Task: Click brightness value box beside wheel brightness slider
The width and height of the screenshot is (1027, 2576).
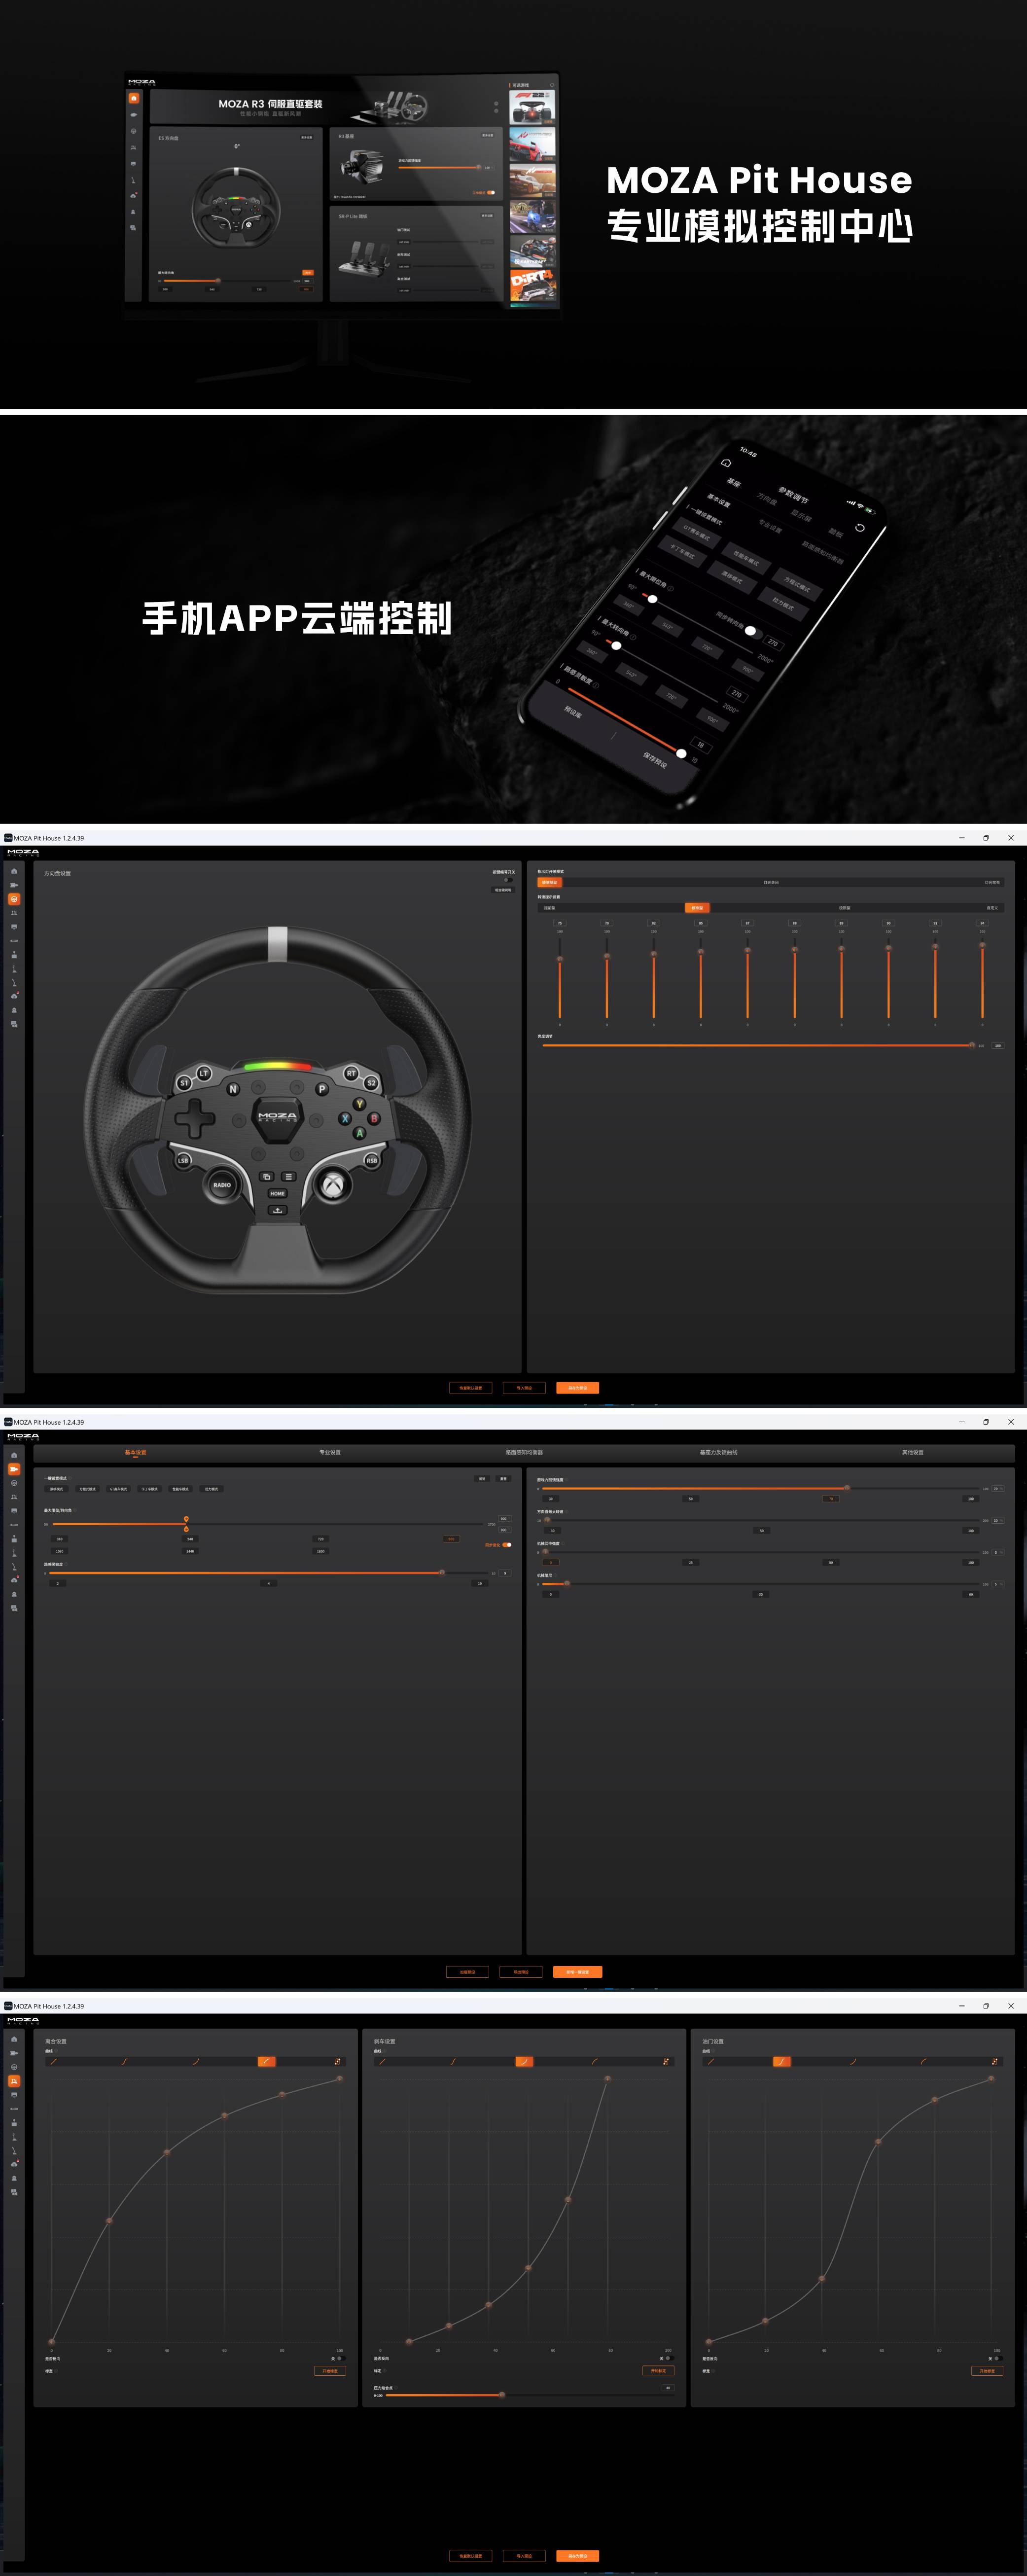Action: 998,1045
